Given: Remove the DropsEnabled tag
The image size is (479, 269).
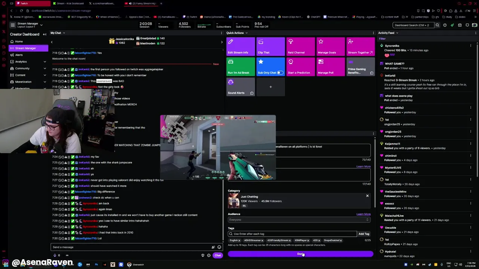Looking at the screenshot, I should tap(341, 241).
